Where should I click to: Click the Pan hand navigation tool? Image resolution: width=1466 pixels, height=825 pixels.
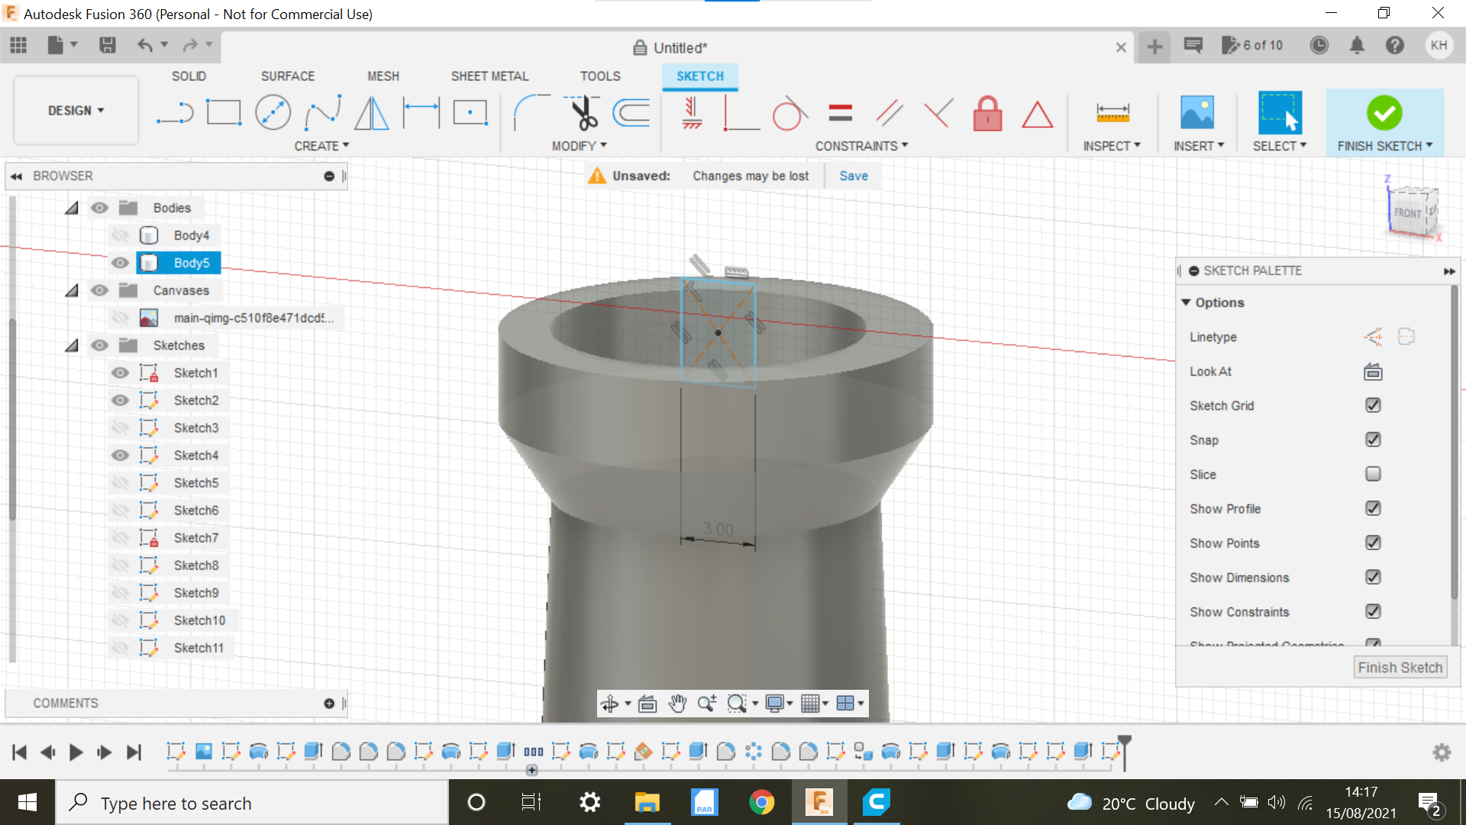click(676, 704)
